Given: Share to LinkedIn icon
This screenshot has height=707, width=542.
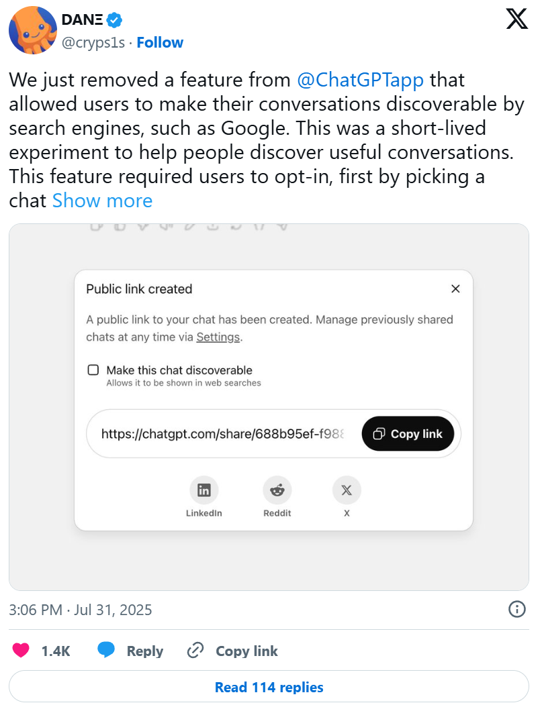Looking at the screenshot, I should (204, 491).
